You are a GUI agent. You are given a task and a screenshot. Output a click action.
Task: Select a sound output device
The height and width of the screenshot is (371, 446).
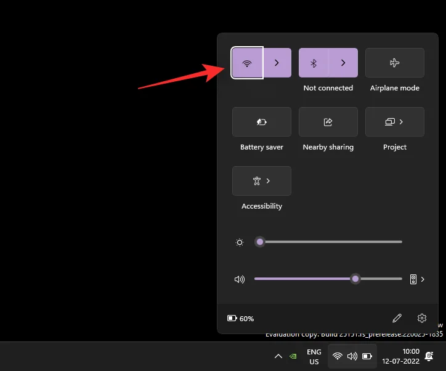[413, 279]
